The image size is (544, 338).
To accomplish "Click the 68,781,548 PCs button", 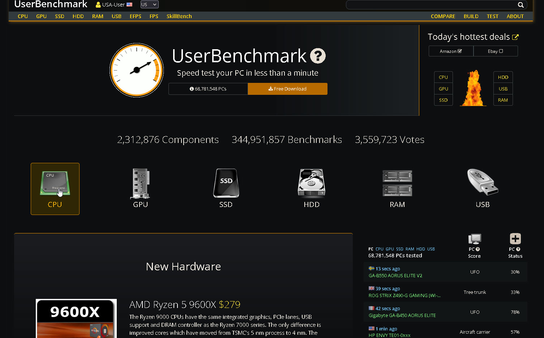I will (x=208, y=89).
